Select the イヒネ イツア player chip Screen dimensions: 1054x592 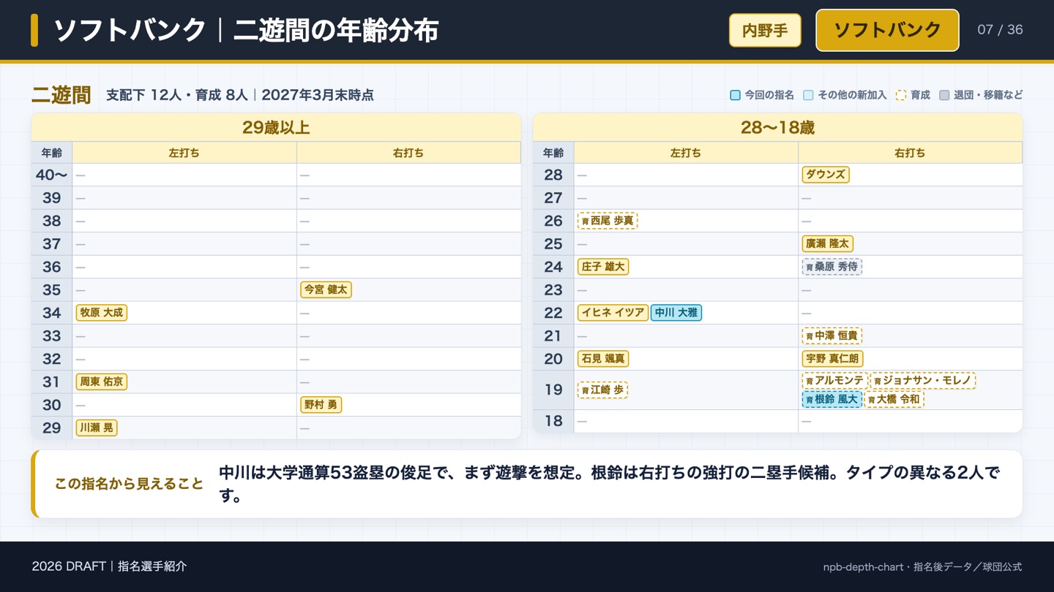(x=613, y=313)
